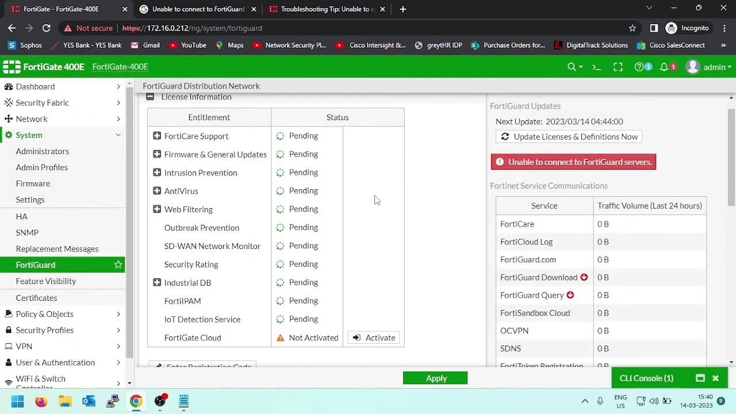Click the Update Licenses refresh icon
Image resolution: width=736 pixels, height=414 pixels.
(505, 137)
